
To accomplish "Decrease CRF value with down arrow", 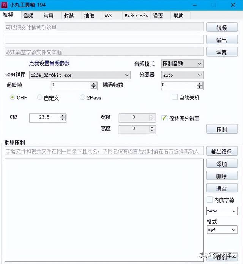I will point(63,119).
